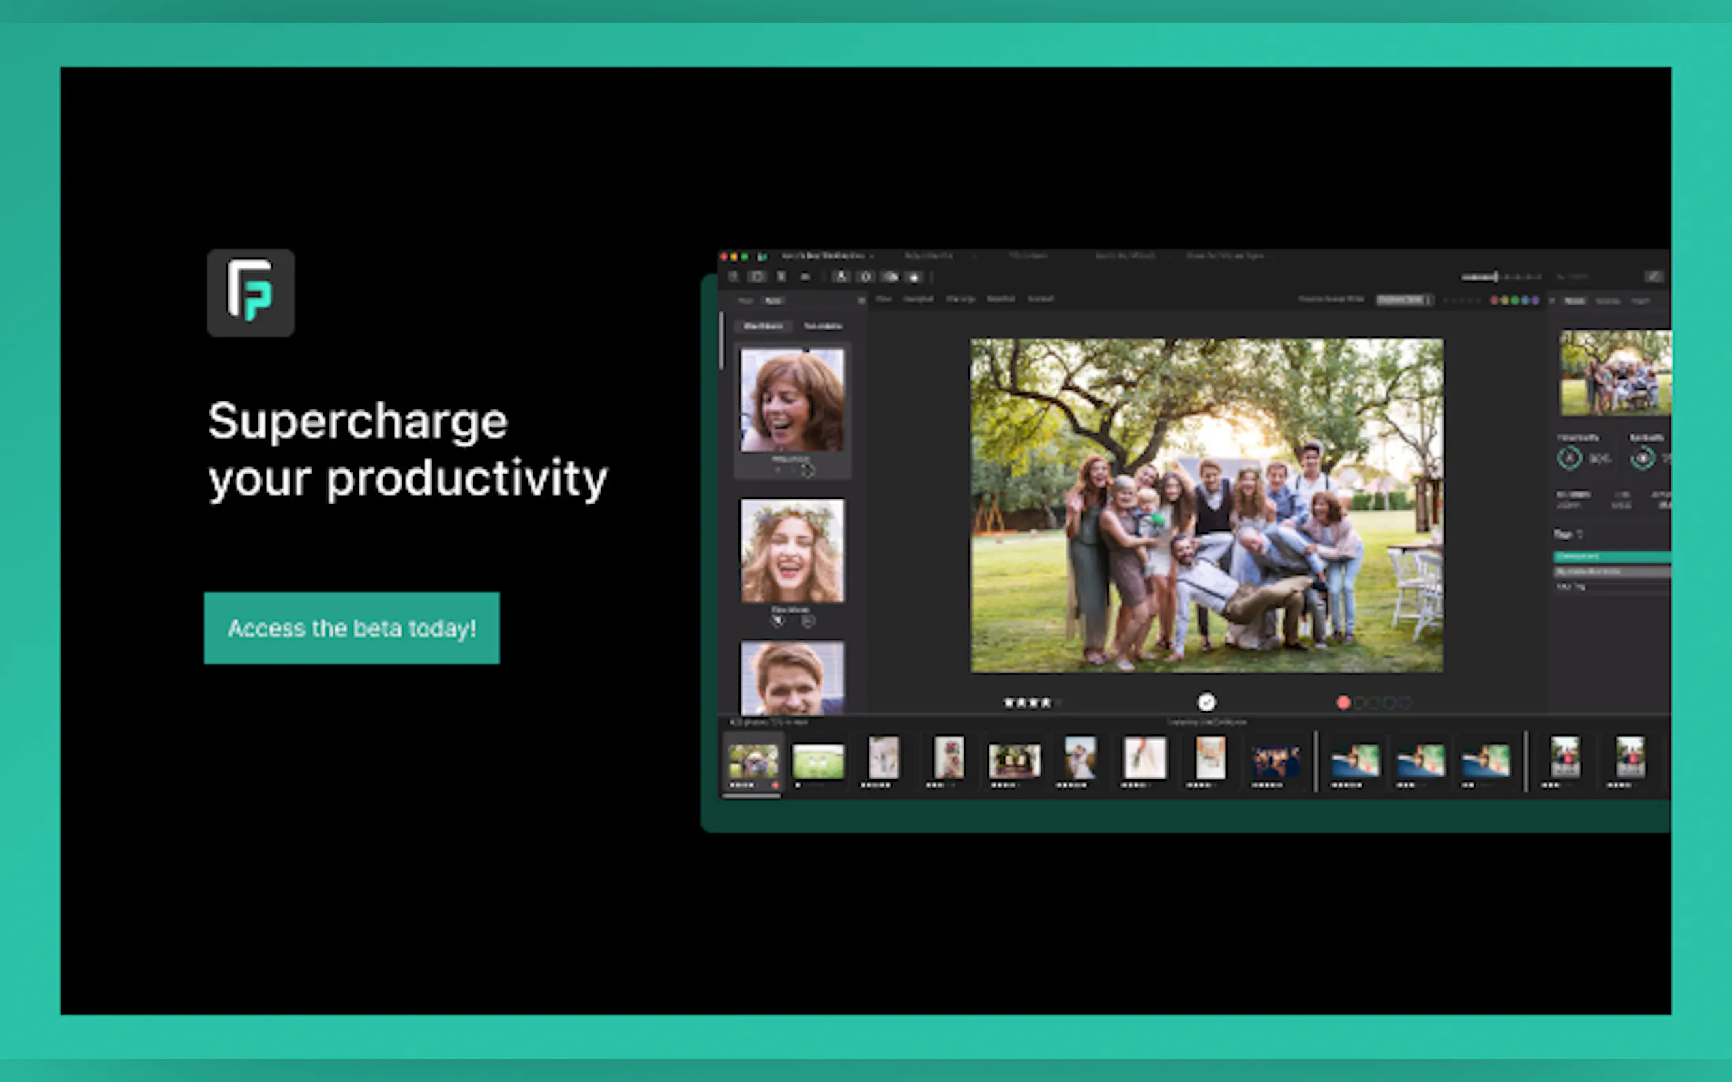Toggle the white checkmark accept button

click(x=1206, y=702)
